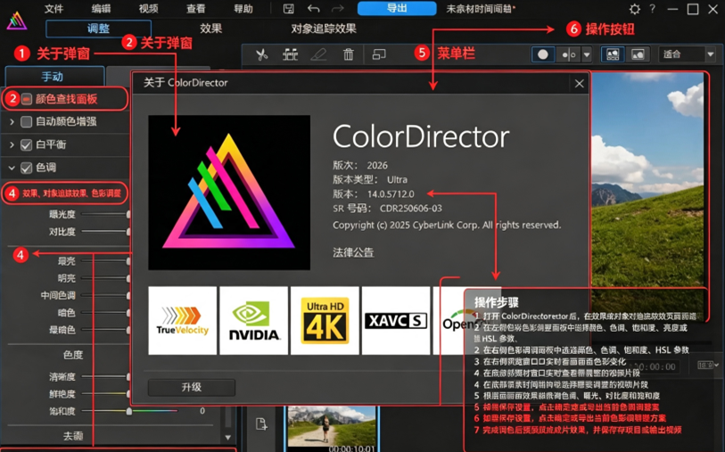Click the pen edit tool icon
Screen dimensions: 725x452
(x=318, y=54)
